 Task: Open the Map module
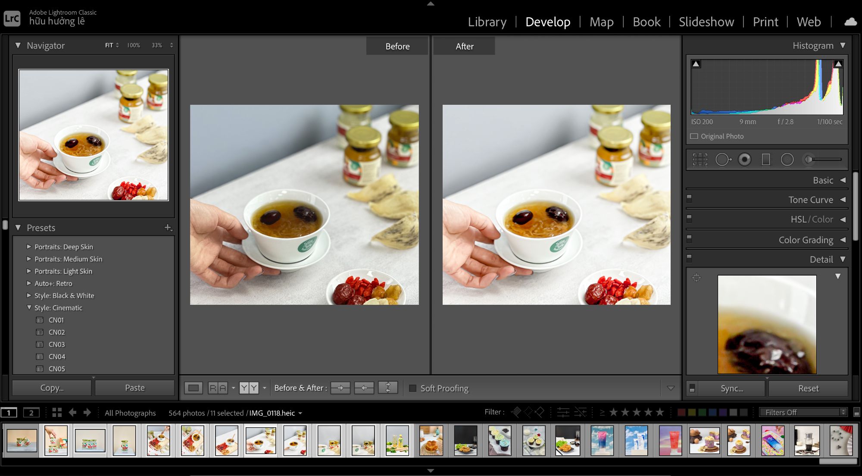601,22
